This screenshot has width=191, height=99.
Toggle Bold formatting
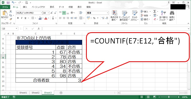[18, 18]
